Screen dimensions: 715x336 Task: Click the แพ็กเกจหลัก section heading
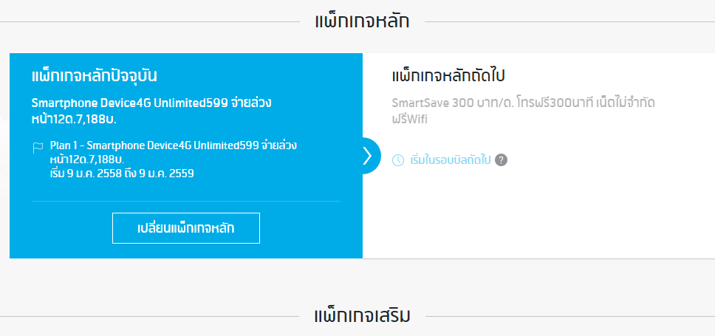[x=362, y=21]
